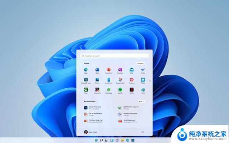229x143 pixels.
Task: Open recommended Adobe Photoshop entry
Action: click(92, 108)
